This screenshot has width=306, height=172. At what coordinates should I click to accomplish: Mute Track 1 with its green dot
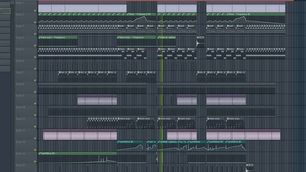click(35, 11)
